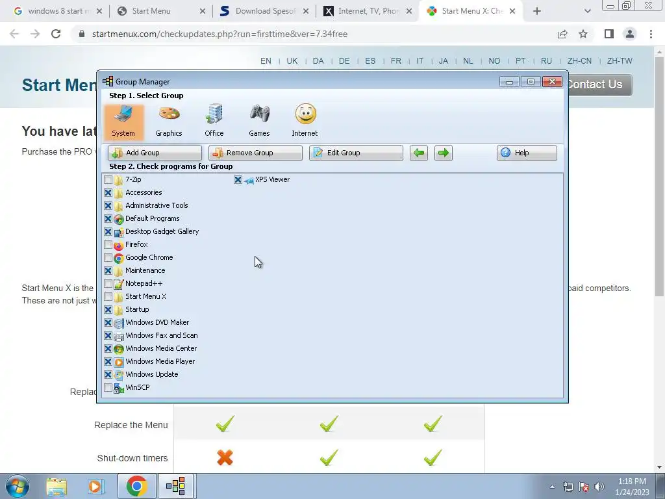Select the Internet group smiley icon
This screenshot has height=499, width=665.
click(305, 114)
